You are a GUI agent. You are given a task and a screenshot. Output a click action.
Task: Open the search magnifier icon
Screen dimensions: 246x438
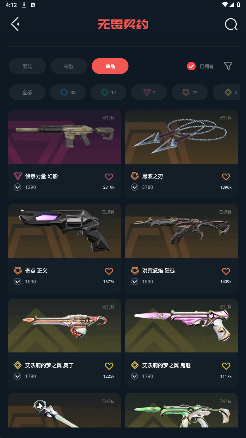[x=231, y=24]
